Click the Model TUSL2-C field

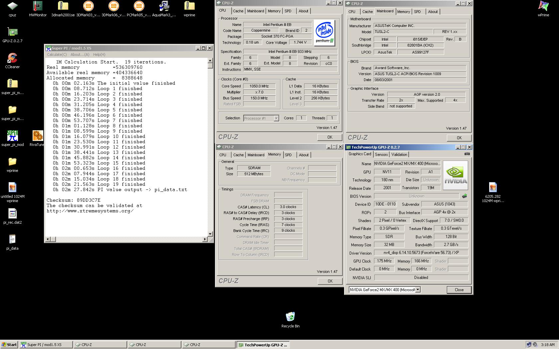(x=403, y=32)
